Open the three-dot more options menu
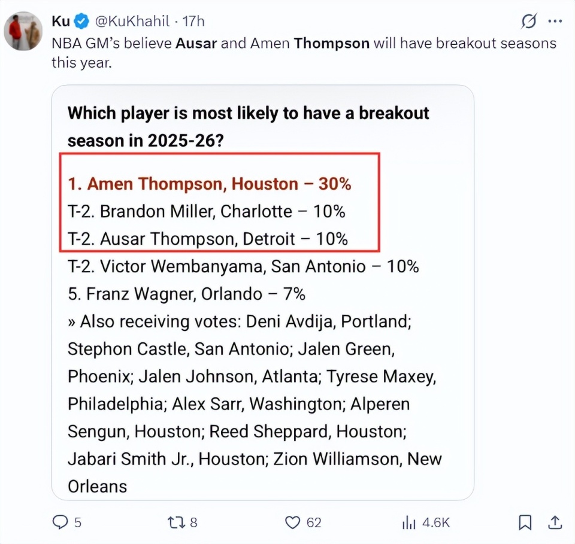 click(555, 22)
